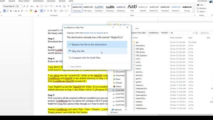This screenshot has width=213, height=120.
Task: Open the VIEW ribbon tab in Word
Action: pyautogui.click(x=71, y=1)
